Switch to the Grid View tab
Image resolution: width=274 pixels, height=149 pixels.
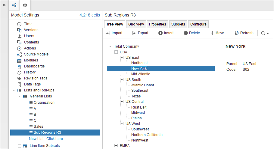click(x=136, y=24)
